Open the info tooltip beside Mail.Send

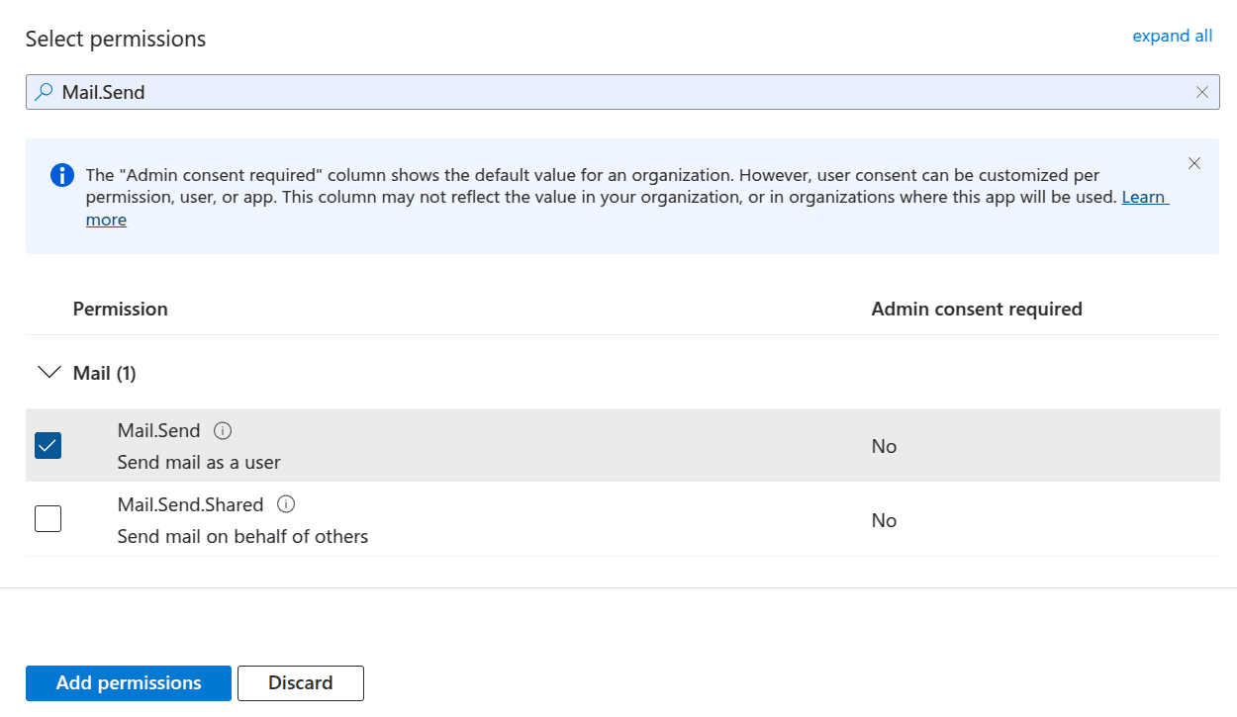tap(223, 431)
